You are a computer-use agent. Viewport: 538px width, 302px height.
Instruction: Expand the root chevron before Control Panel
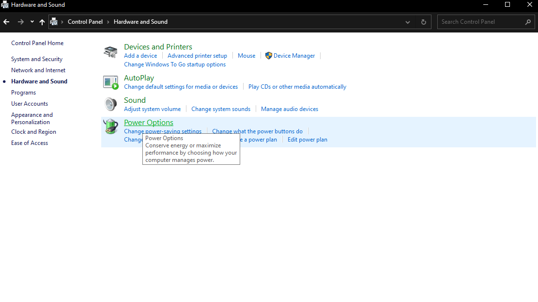pyautogui.click(x=62, y=22)
